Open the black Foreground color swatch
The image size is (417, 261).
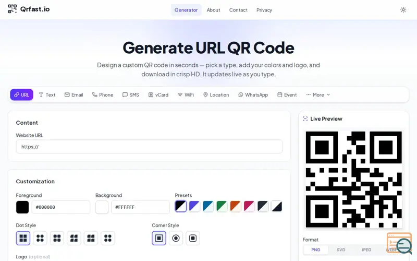[x=22, y=207]
